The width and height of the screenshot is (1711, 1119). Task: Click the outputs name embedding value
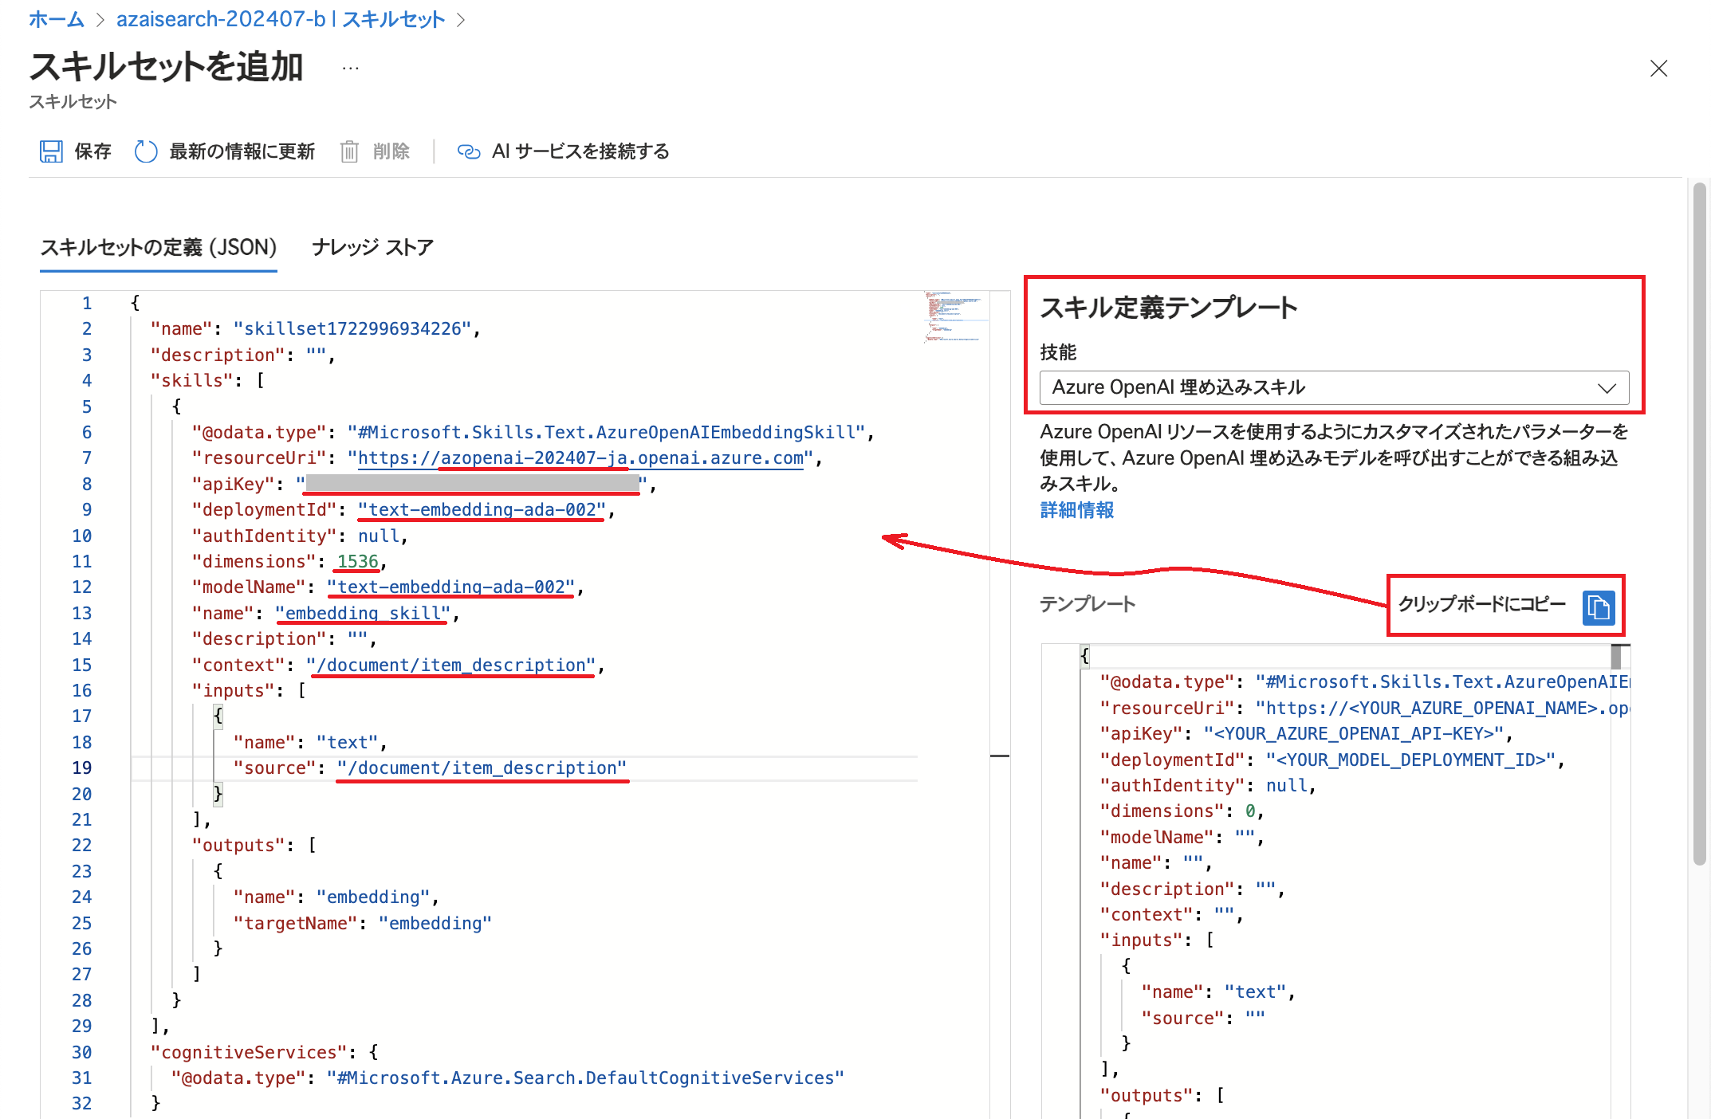(373, 897)
